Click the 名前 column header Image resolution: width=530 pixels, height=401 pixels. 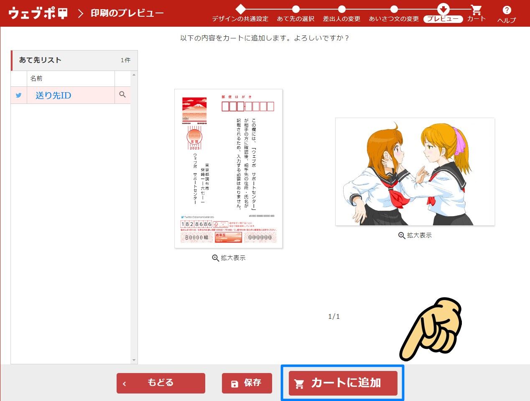pos(71,78)
